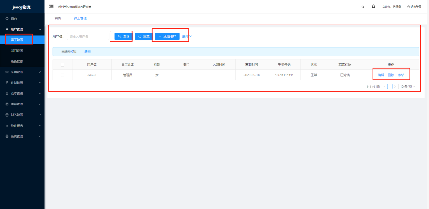The height and width of the screenshot is (209, 429).
Task: Click the 清空 clear selection link
Action: point(87,52)
